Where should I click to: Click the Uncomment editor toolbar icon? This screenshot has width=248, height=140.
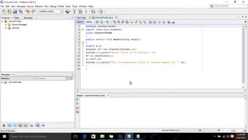[x=173, y=22]
